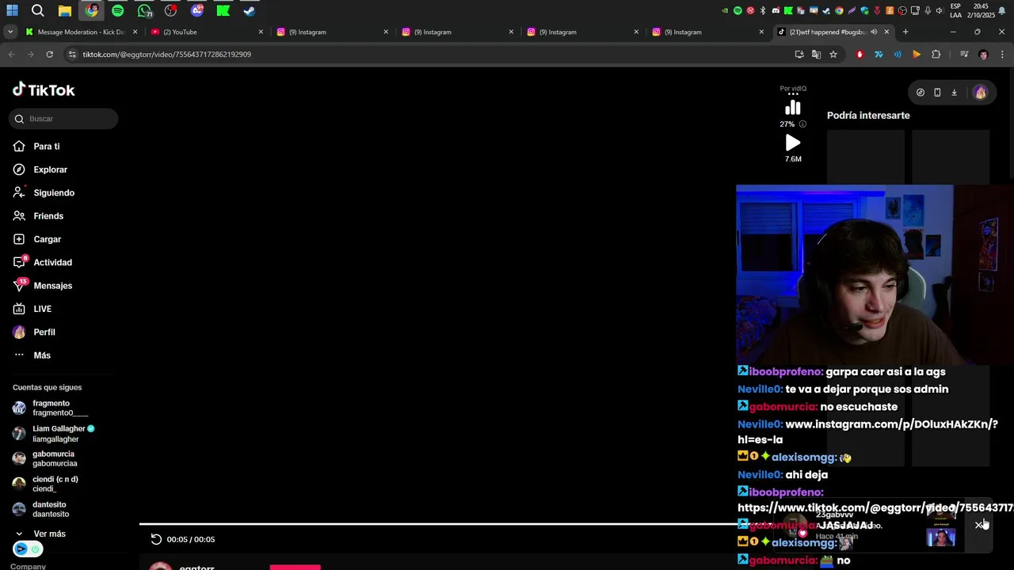Click the Podría interesarte heading

(x=868, y=116)
